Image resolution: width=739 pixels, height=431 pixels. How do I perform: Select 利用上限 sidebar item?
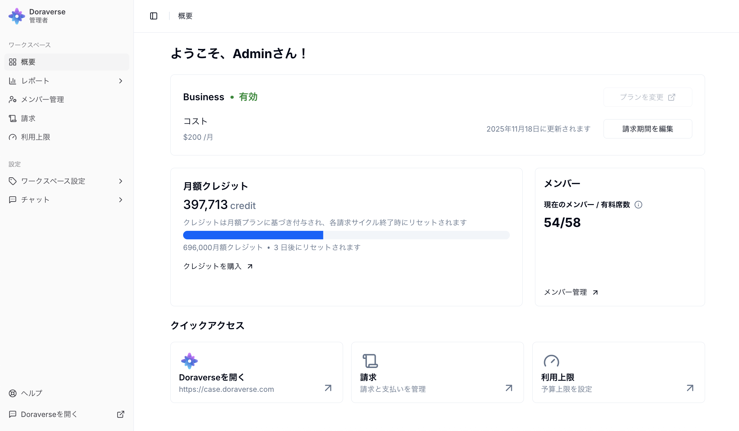tap(36, 137)
